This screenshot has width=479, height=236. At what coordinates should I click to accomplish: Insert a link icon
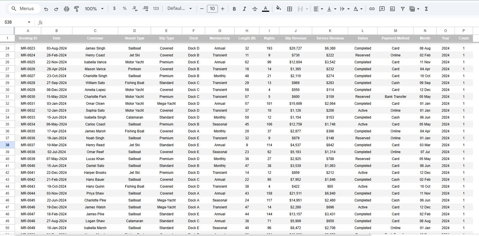[x=372, y=9]
